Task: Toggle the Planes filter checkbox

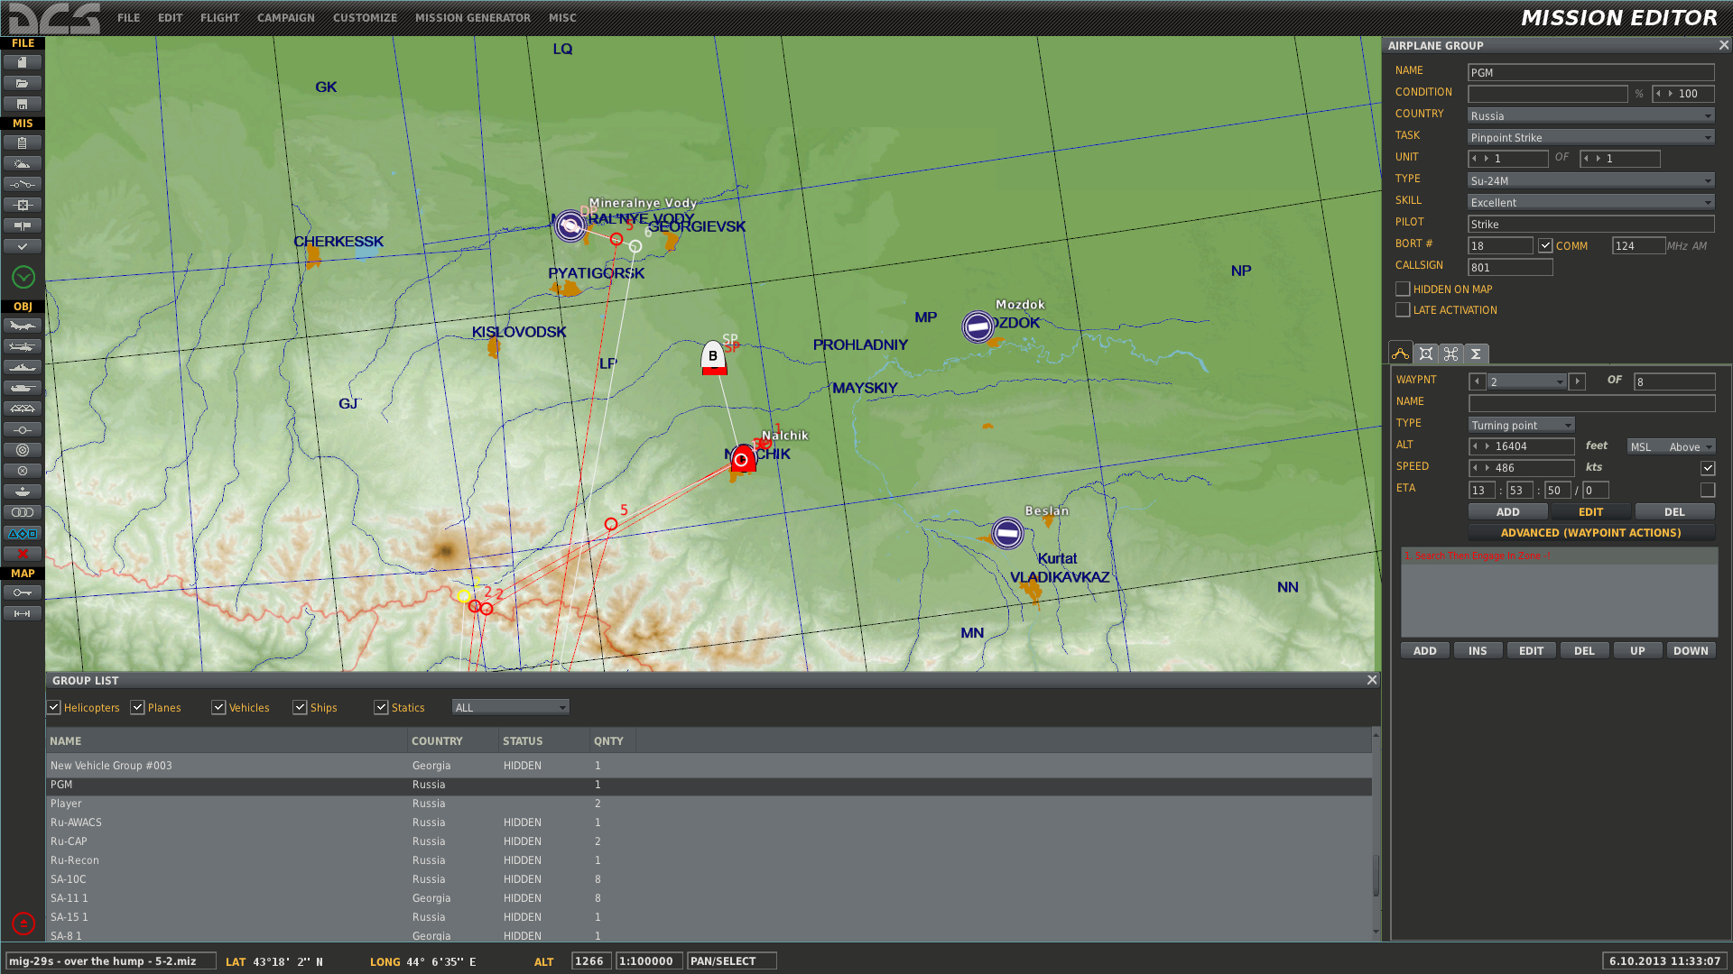Action: (x=137, y=707)
